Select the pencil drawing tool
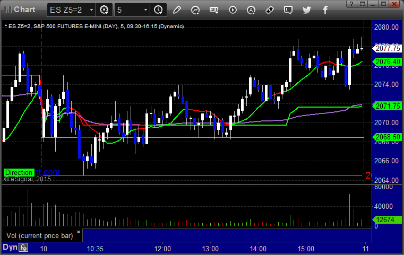Viewport: 404px width, 255px height. coord(177,10)
